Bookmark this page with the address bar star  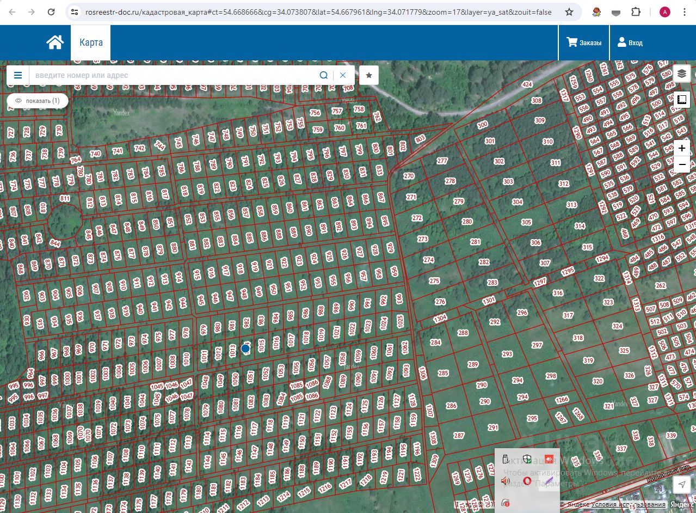[x=569, y=12]
